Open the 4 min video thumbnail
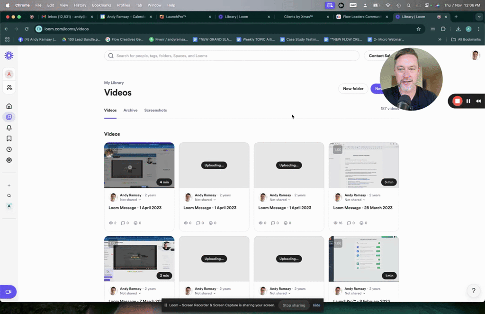 tap(139, 166)
